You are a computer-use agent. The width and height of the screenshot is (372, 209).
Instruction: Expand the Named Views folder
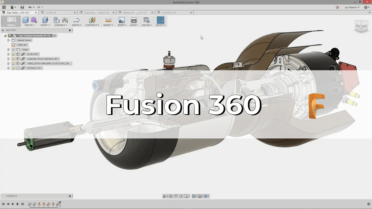tap(8, 40)
